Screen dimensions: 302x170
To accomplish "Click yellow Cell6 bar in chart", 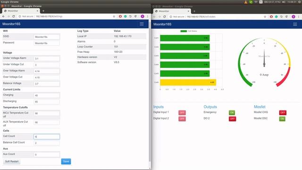I will tap(188, 82).
